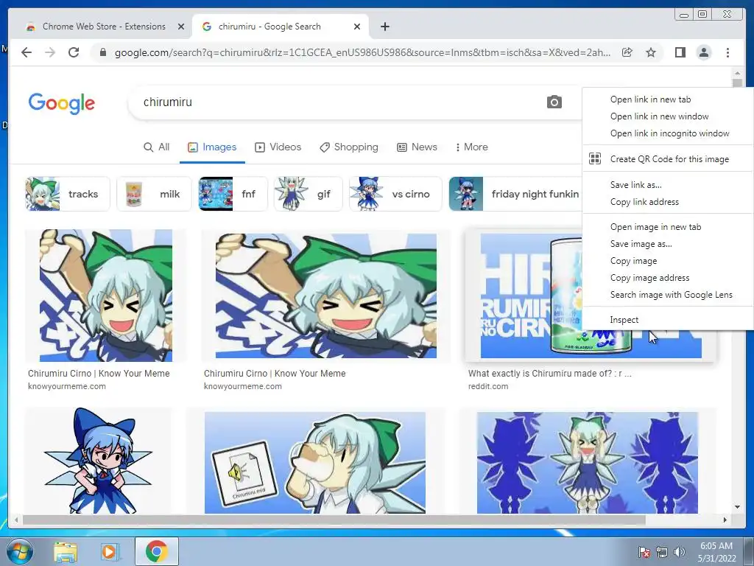This screenshot has width=754, height=566.
Task: Click the horizontal scrollbar thumb
Action: point(334,520)
